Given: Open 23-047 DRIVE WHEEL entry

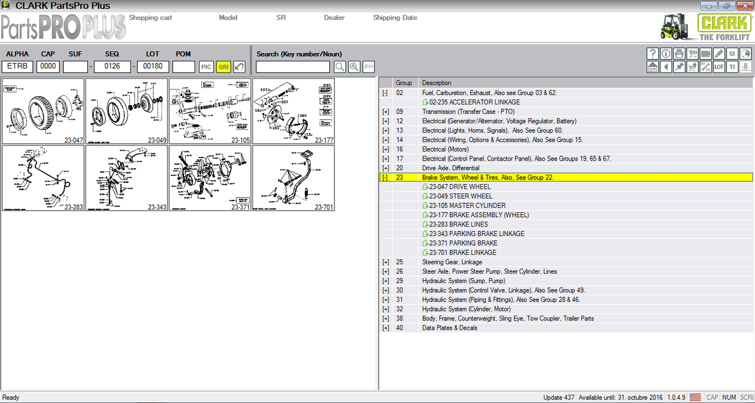Looking at the screenshot, I should 457,187.
